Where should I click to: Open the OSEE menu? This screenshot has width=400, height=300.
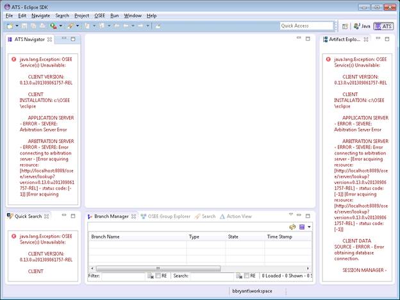point(100,15)
